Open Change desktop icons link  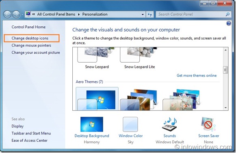pyautogui.click(x=30, y=38)
